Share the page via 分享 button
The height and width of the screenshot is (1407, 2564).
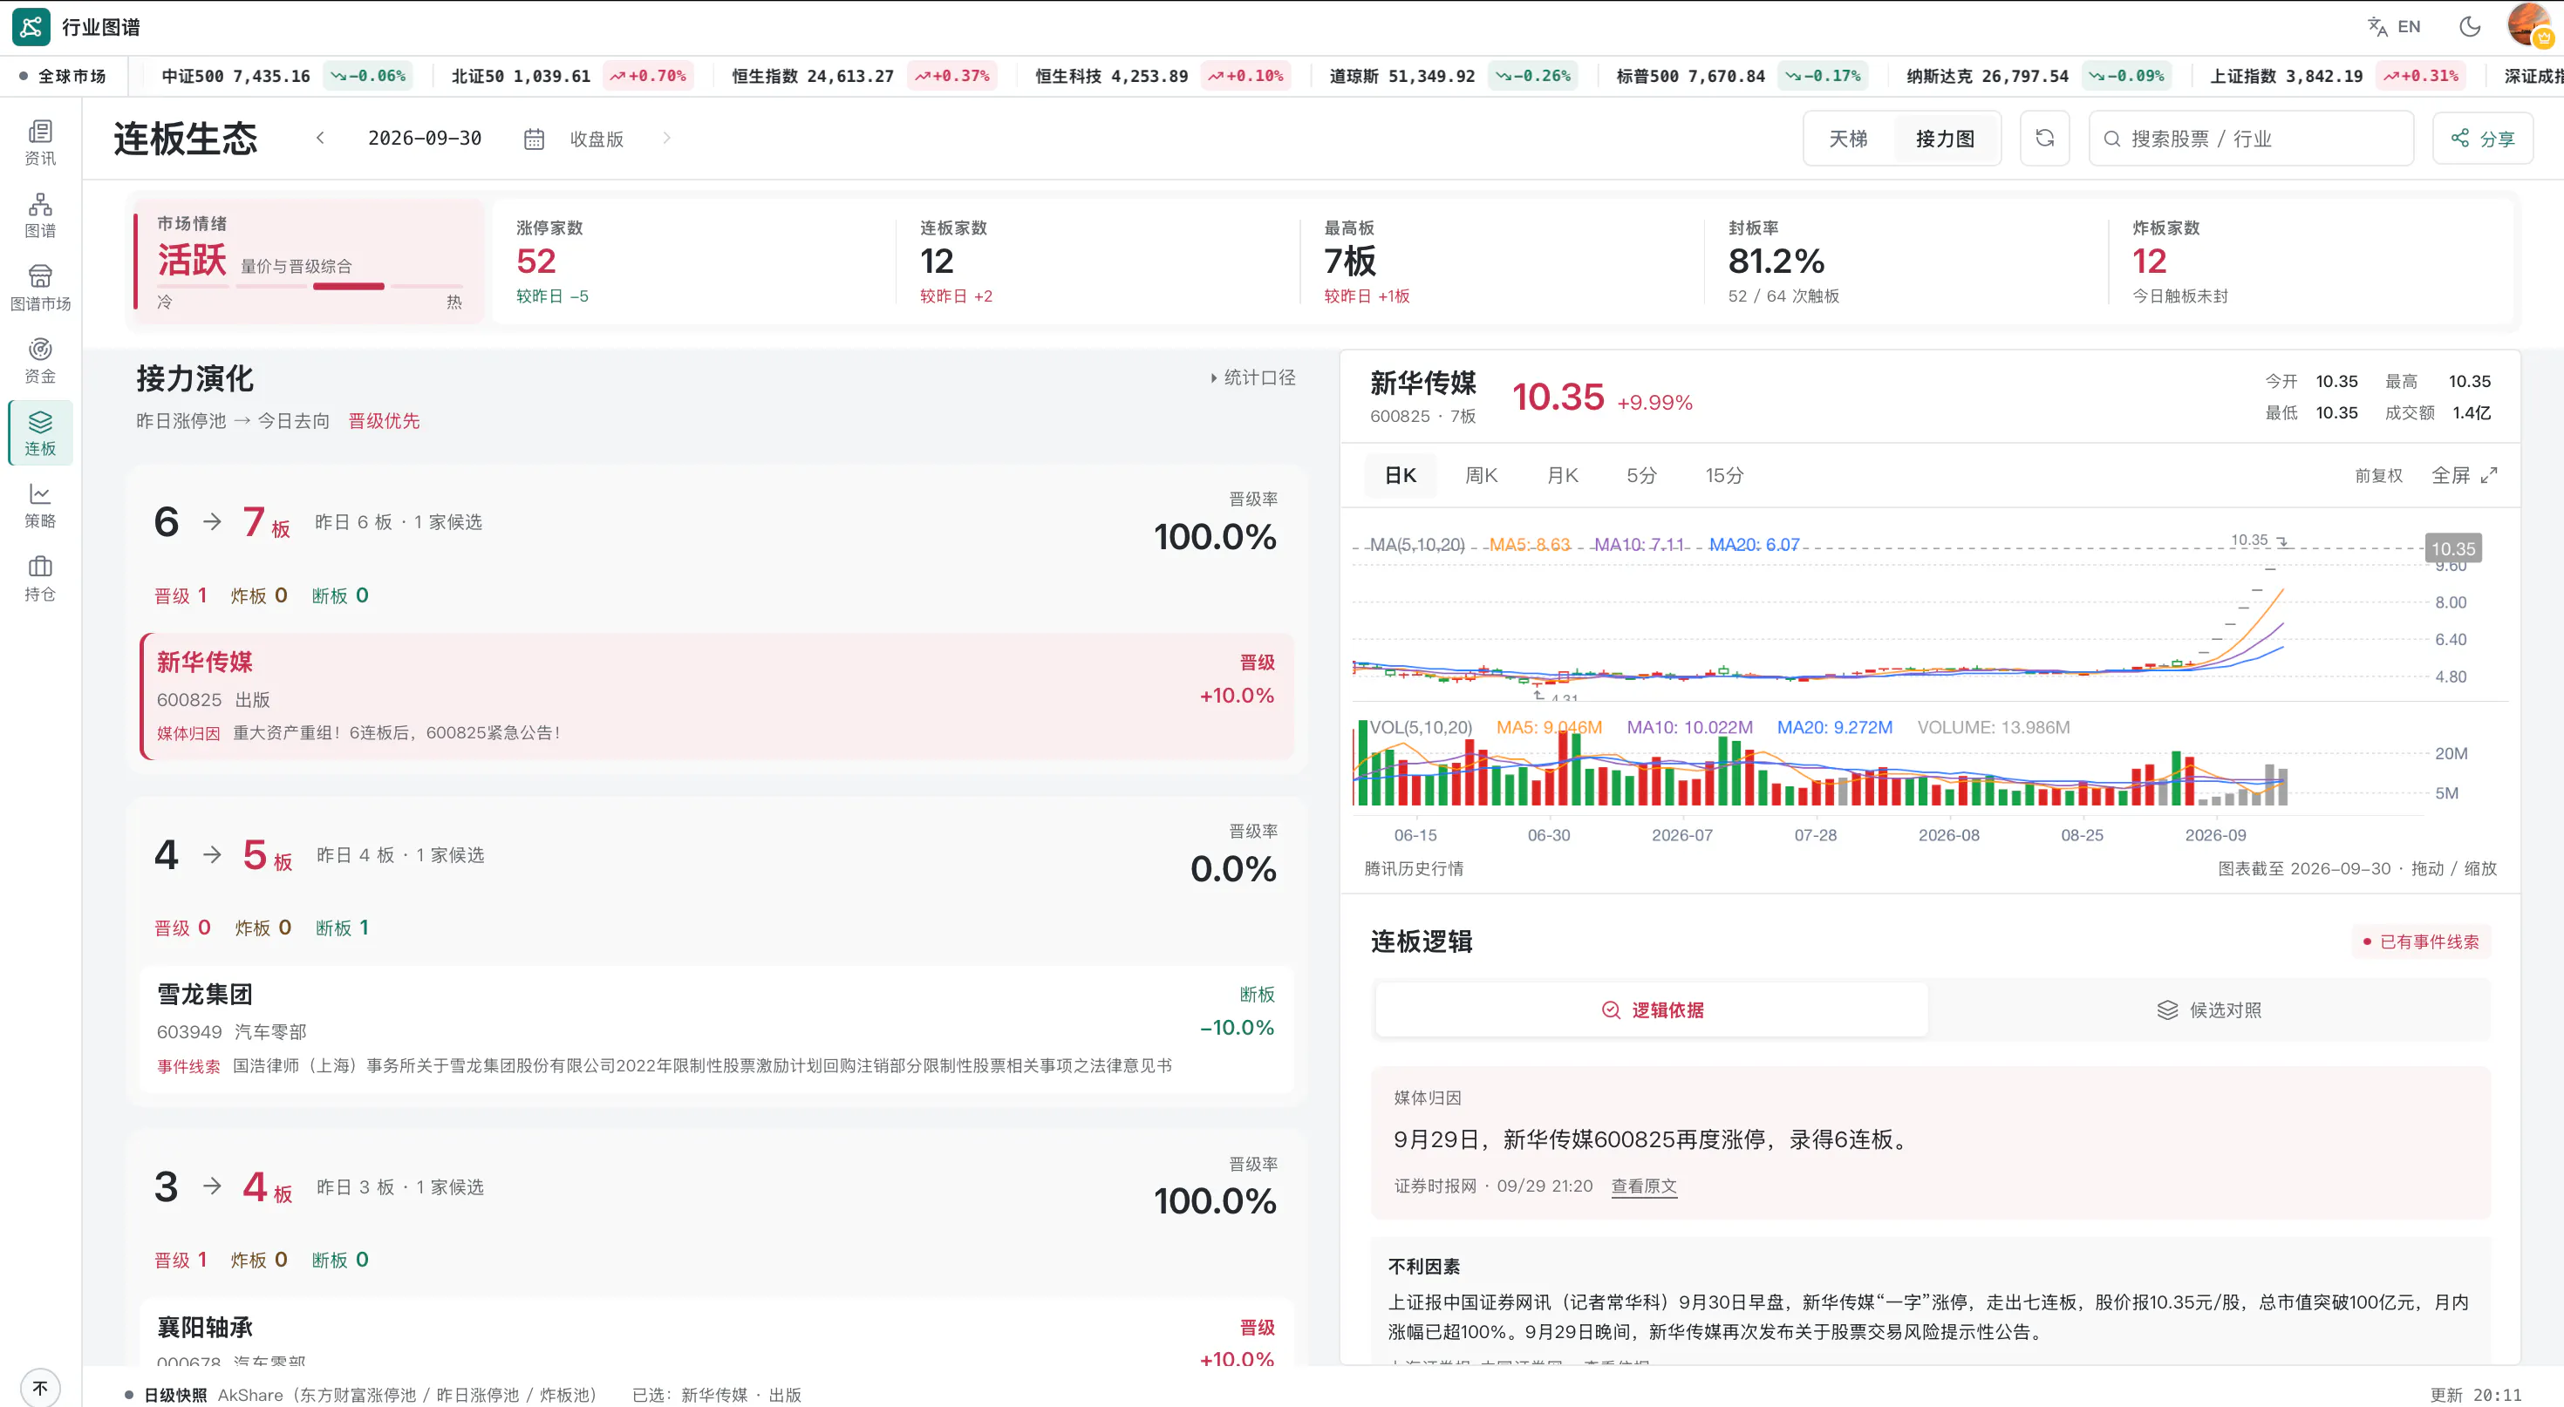[2482, 139]
